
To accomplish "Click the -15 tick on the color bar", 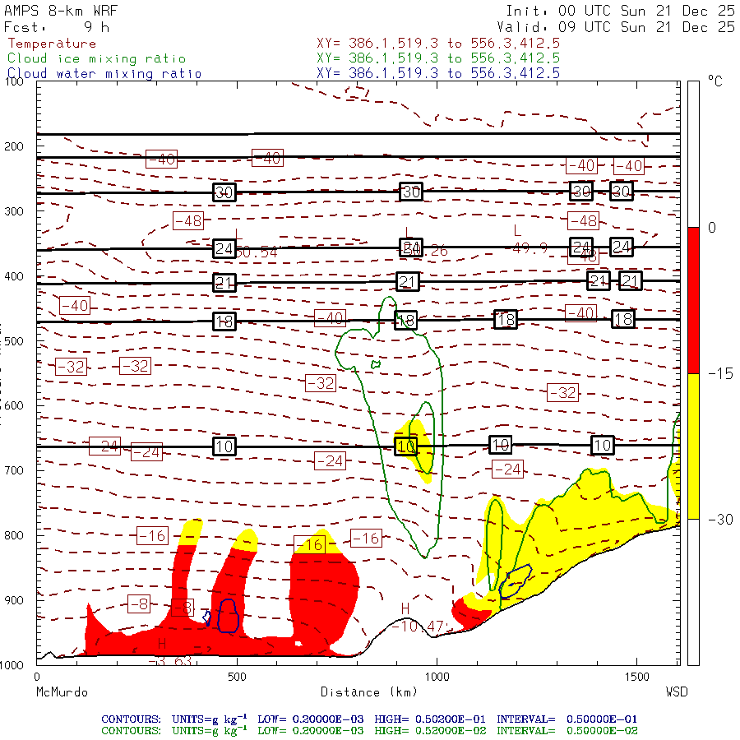I will 717,373.
